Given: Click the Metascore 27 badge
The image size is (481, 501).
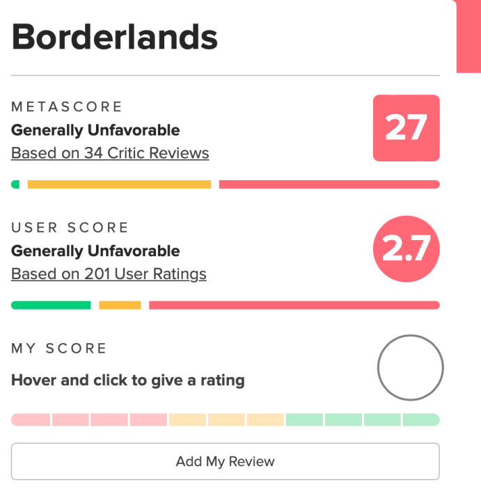Looking at the screenshot, I should (x=407, y=128).
